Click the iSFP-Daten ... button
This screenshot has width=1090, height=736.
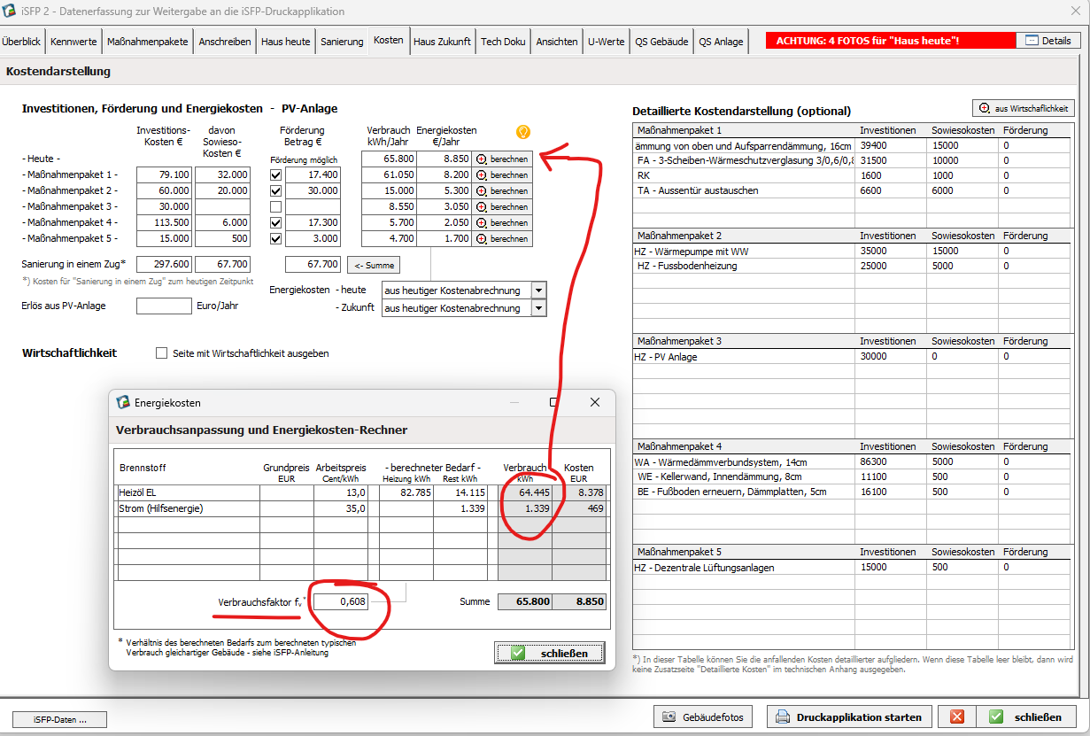tap(60, 719)
